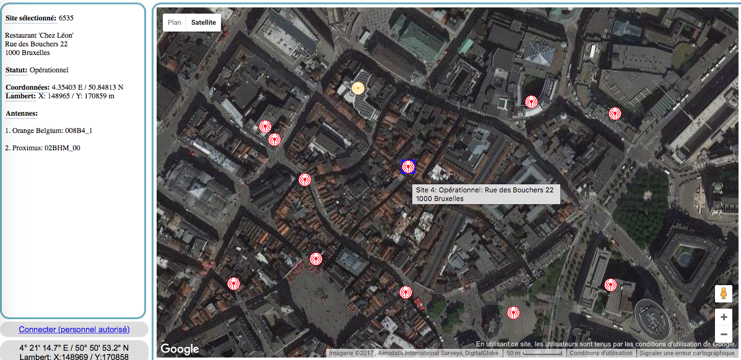This screenshot has width=741, height=360.
Task: Click the Site 4 Rue des Bouchers tooltip
Action: point(486,194)
